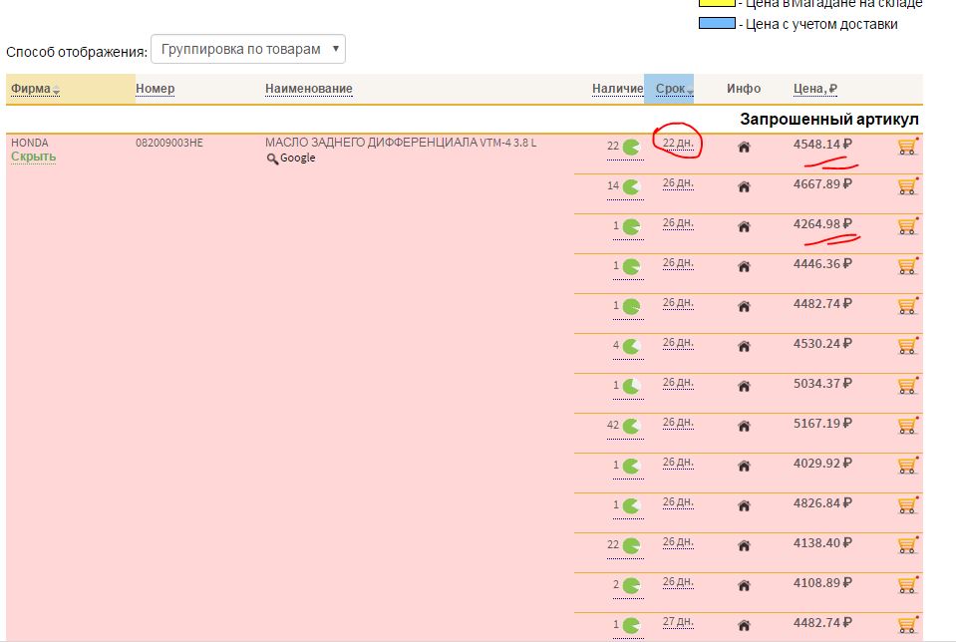
Task: Add the 4548.14 ₽ offer to cart
Action: 906,147
